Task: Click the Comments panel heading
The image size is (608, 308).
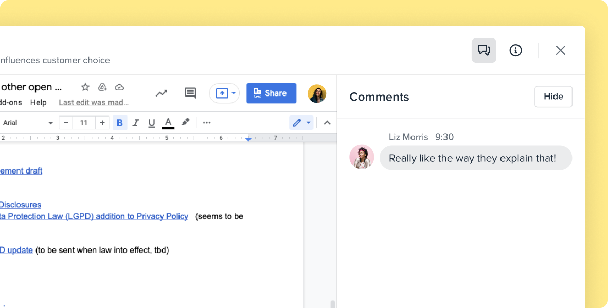Action: (379, 97)
